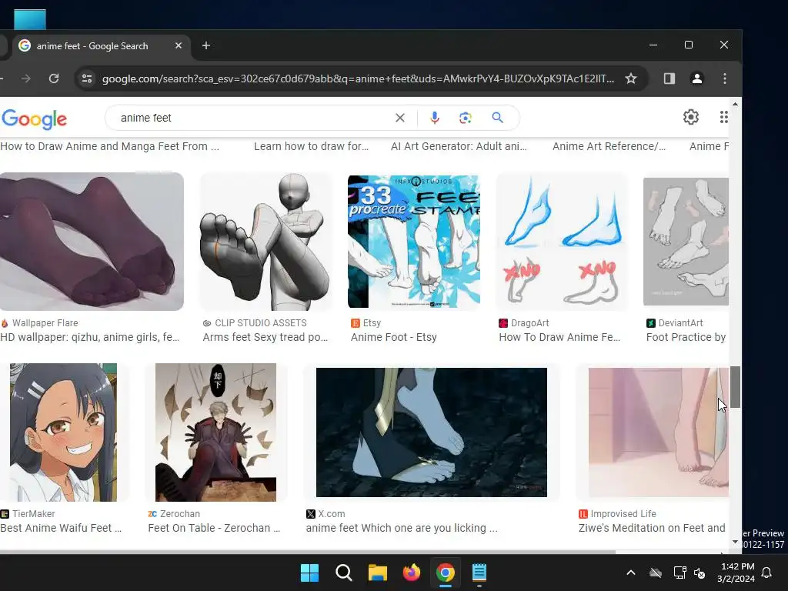Open Chrome three-dot menu
The width and height of the screenshot is (788, 591).
coord(725,78)
